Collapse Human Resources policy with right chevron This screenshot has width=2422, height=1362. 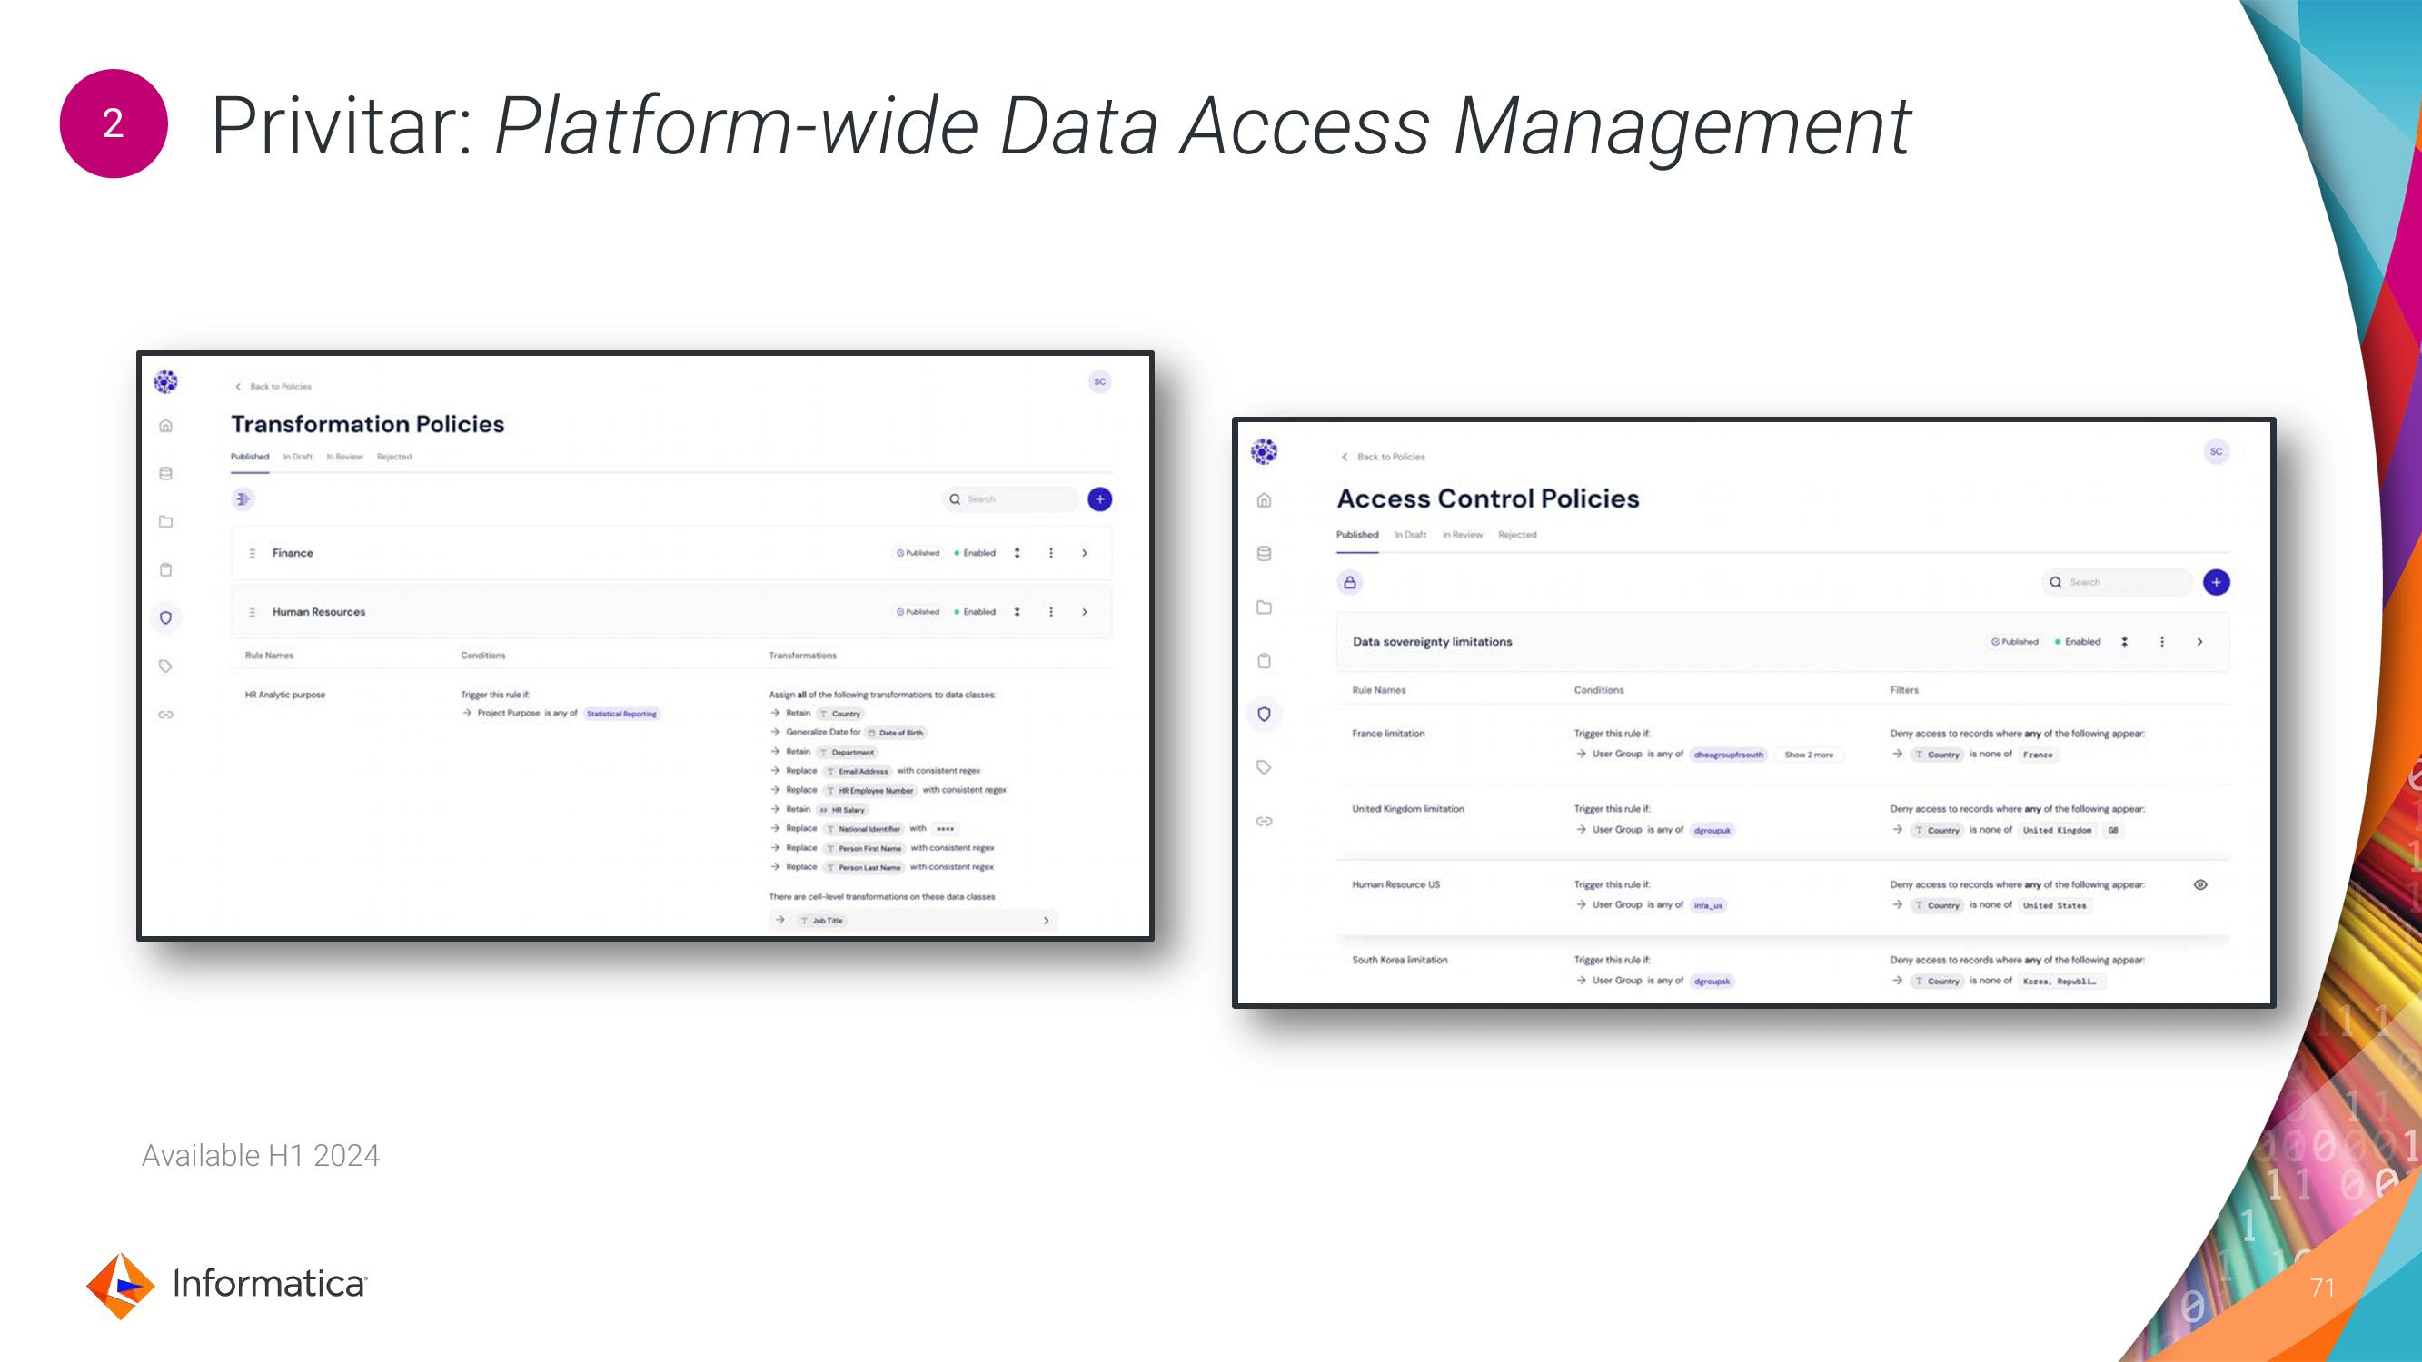tap(1085, 612)
